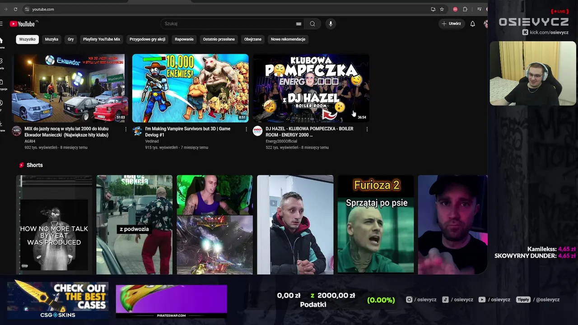Click the streamer webcam overlay
This screenshot has height=325, width=578.
coord(533,74)
